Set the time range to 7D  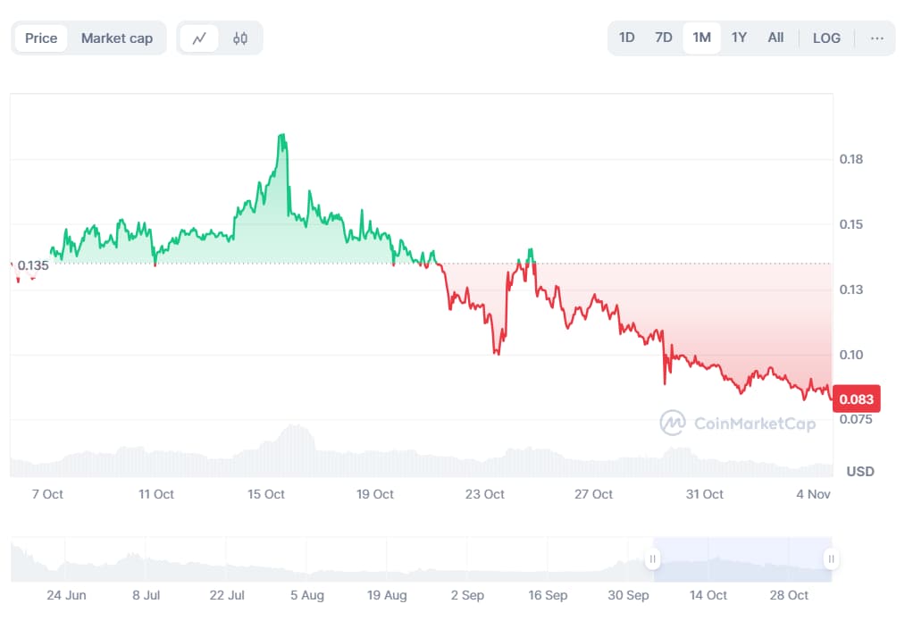(x=664, y=38)
